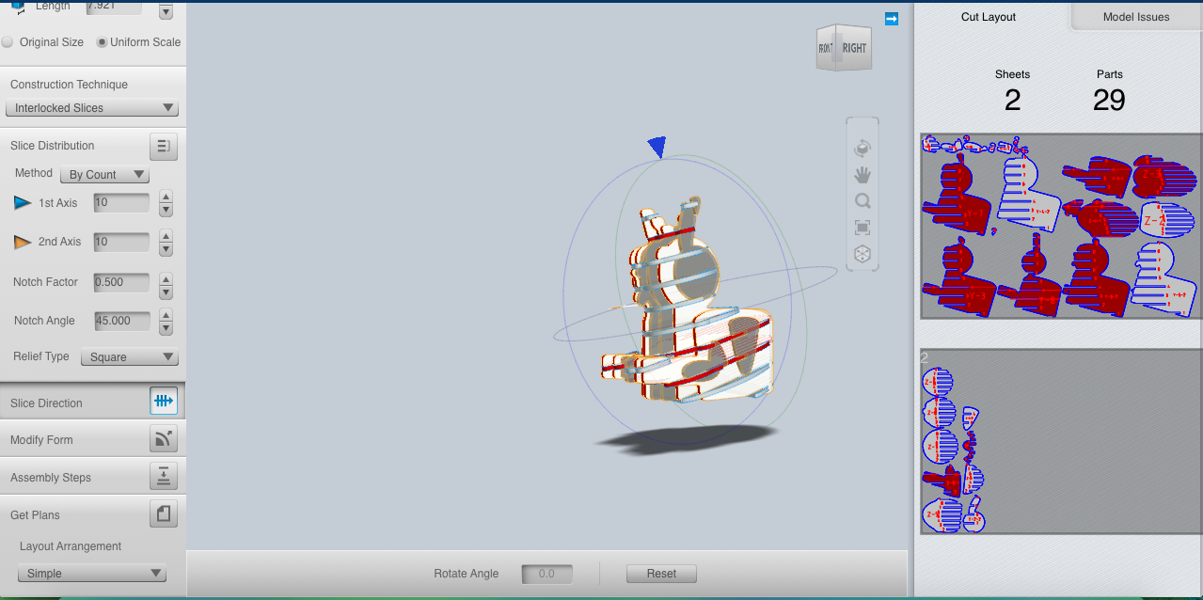Click the Rotate Angle input field
This screenshot has height=600, width=1203.
click(546, 574)
